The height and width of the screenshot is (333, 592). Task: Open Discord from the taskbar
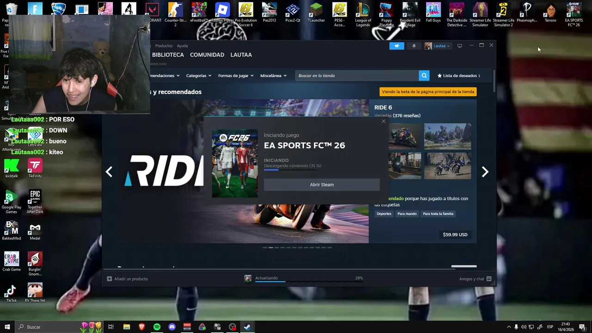[172, 327]
